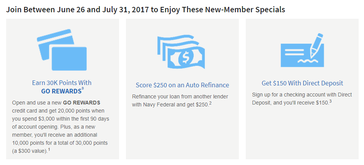364x165 pixels.
Task: Click the dollar bills stack icon
Action: click(181, 52)
